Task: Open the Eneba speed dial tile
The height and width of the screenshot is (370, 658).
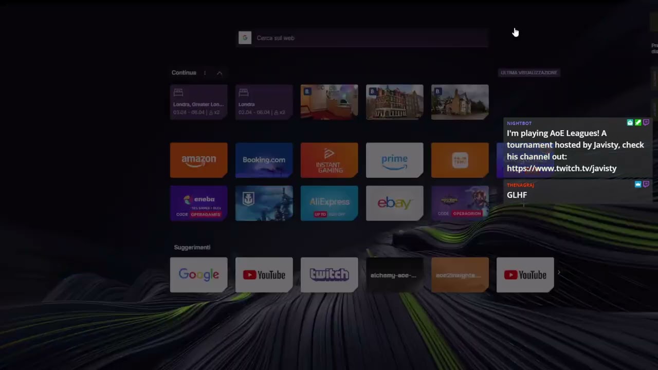Action: click(198, 203)
